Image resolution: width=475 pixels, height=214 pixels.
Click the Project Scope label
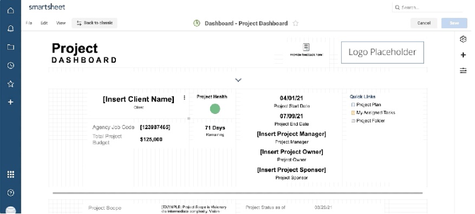(105, 208)
